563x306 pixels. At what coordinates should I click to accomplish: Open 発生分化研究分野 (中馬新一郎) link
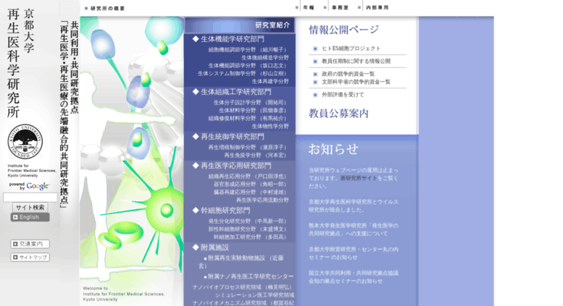[248, 221]
